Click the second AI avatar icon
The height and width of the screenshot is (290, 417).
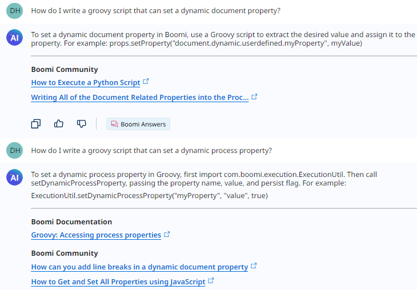click(14, 178)
